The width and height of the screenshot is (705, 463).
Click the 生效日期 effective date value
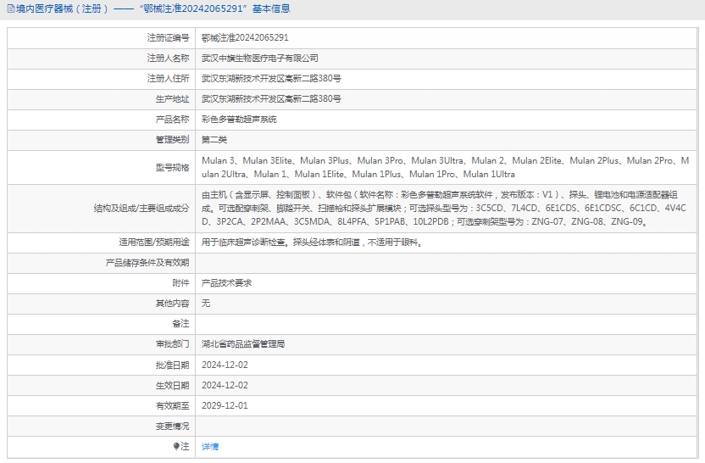coord(225,385)
